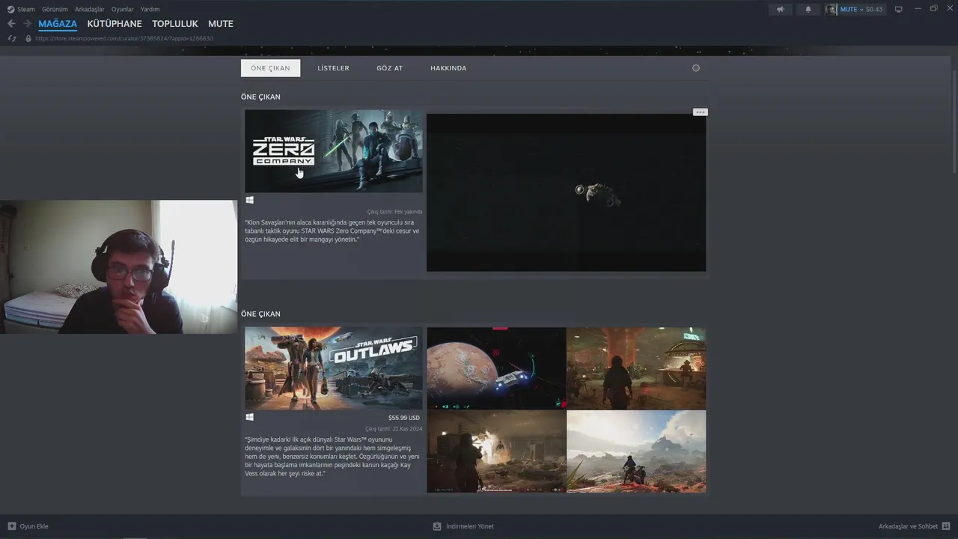The height and width of the screenshot is (539, 958).
Task: Click the Zero Company description quote
Action: click(x=333, y=231)
